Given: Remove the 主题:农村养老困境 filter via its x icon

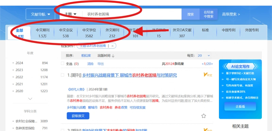Looking at the screenshot, I should point(113,46).
